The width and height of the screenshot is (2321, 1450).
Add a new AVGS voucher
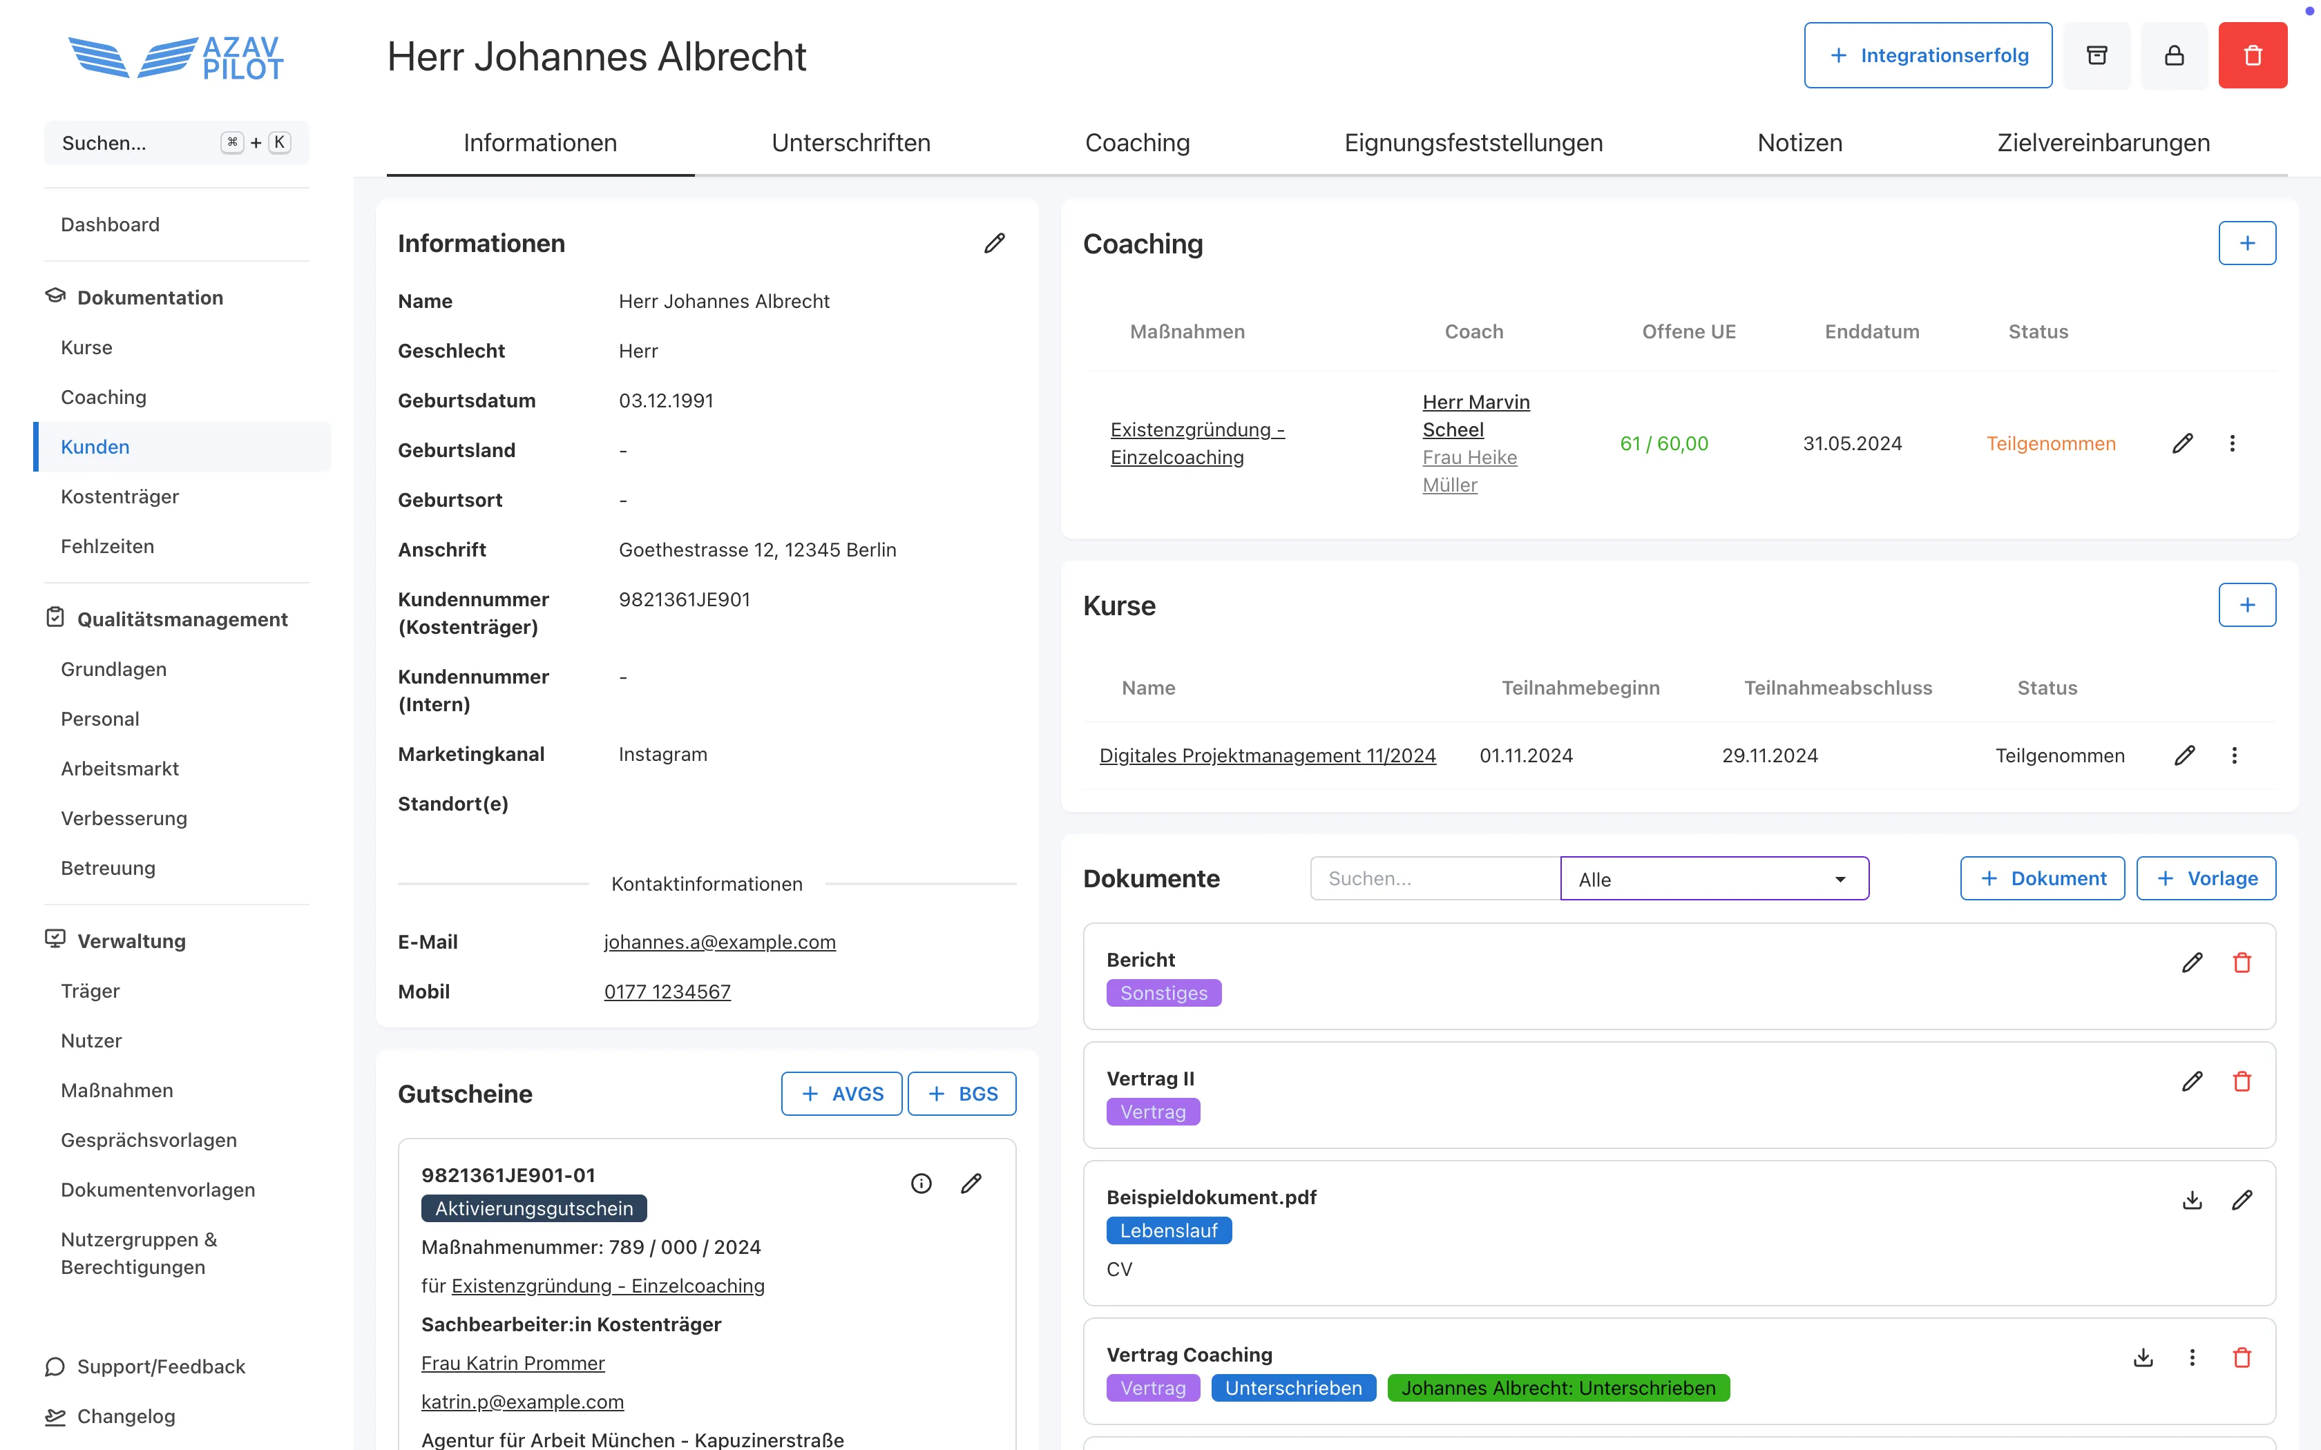pos(841,1094)
